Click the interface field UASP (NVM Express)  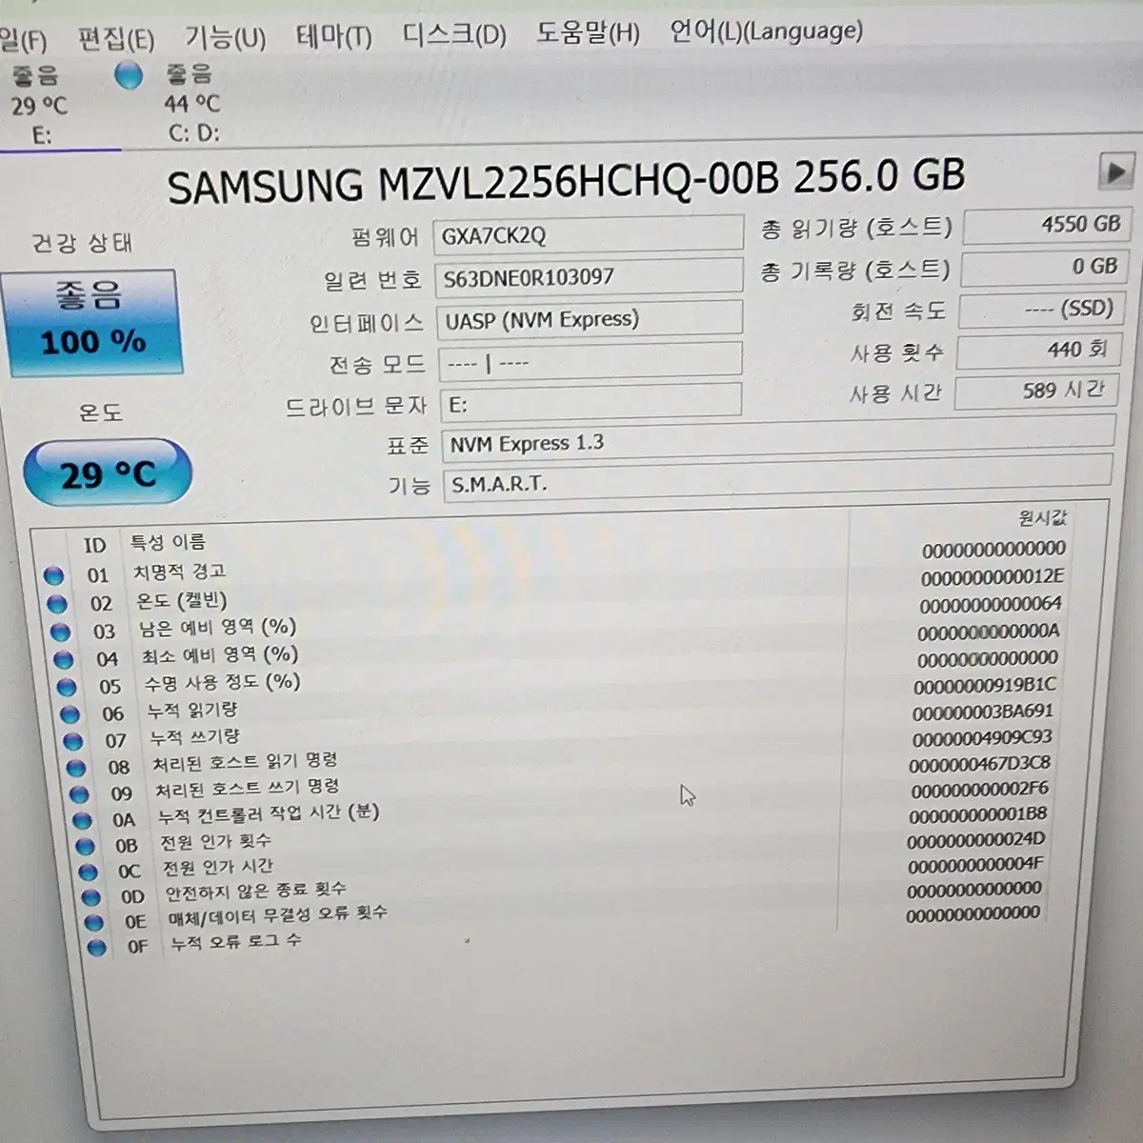click(589, 320)
